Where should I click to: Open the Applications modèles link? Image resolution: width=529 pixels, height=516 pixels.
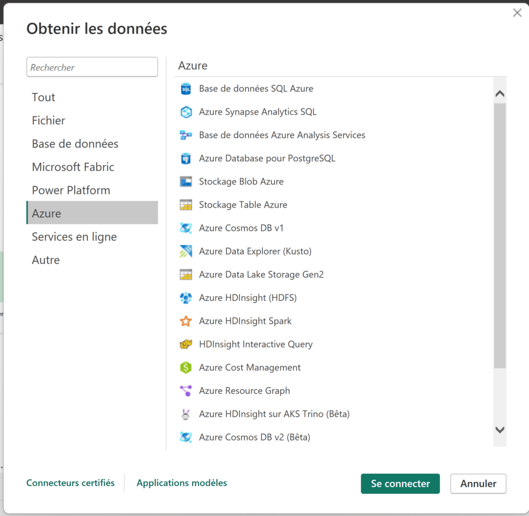[x=181, y=483]
